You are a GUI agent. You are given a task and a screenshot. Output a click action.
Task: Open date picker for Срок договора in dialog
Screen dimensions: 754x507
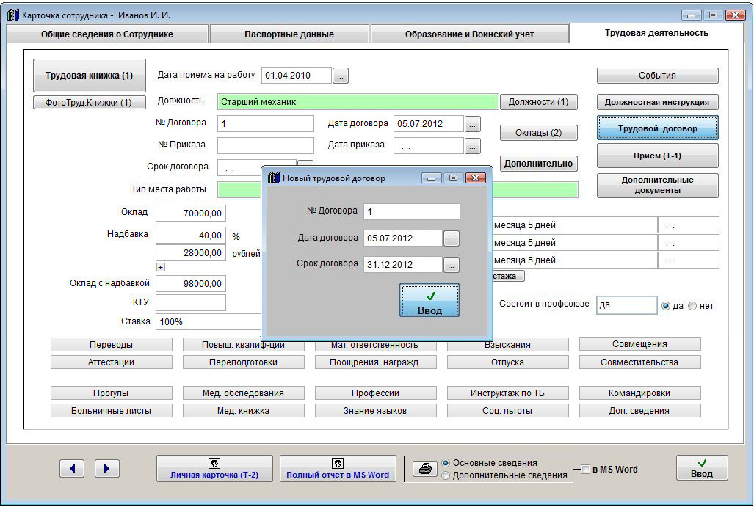[x=452, y=265]
